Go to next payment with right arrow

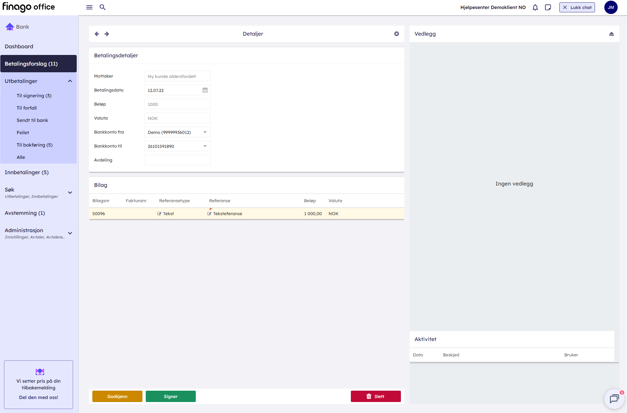pyautogui.click(x=107, y=34)
